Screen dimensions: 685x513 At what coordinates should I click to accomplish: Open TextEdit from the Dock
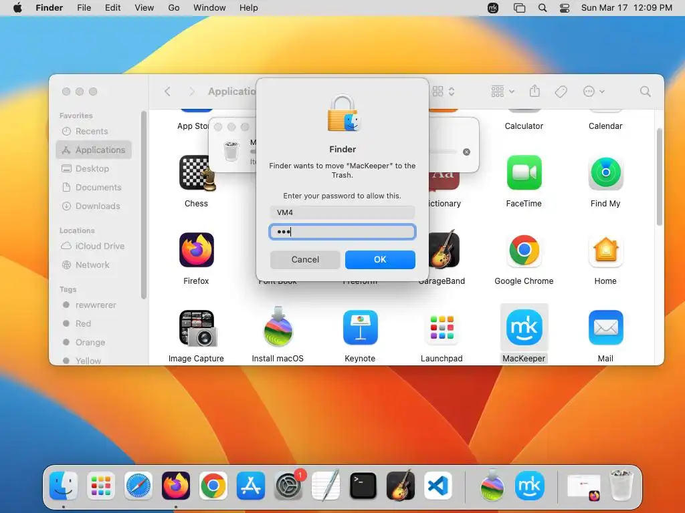326,486
